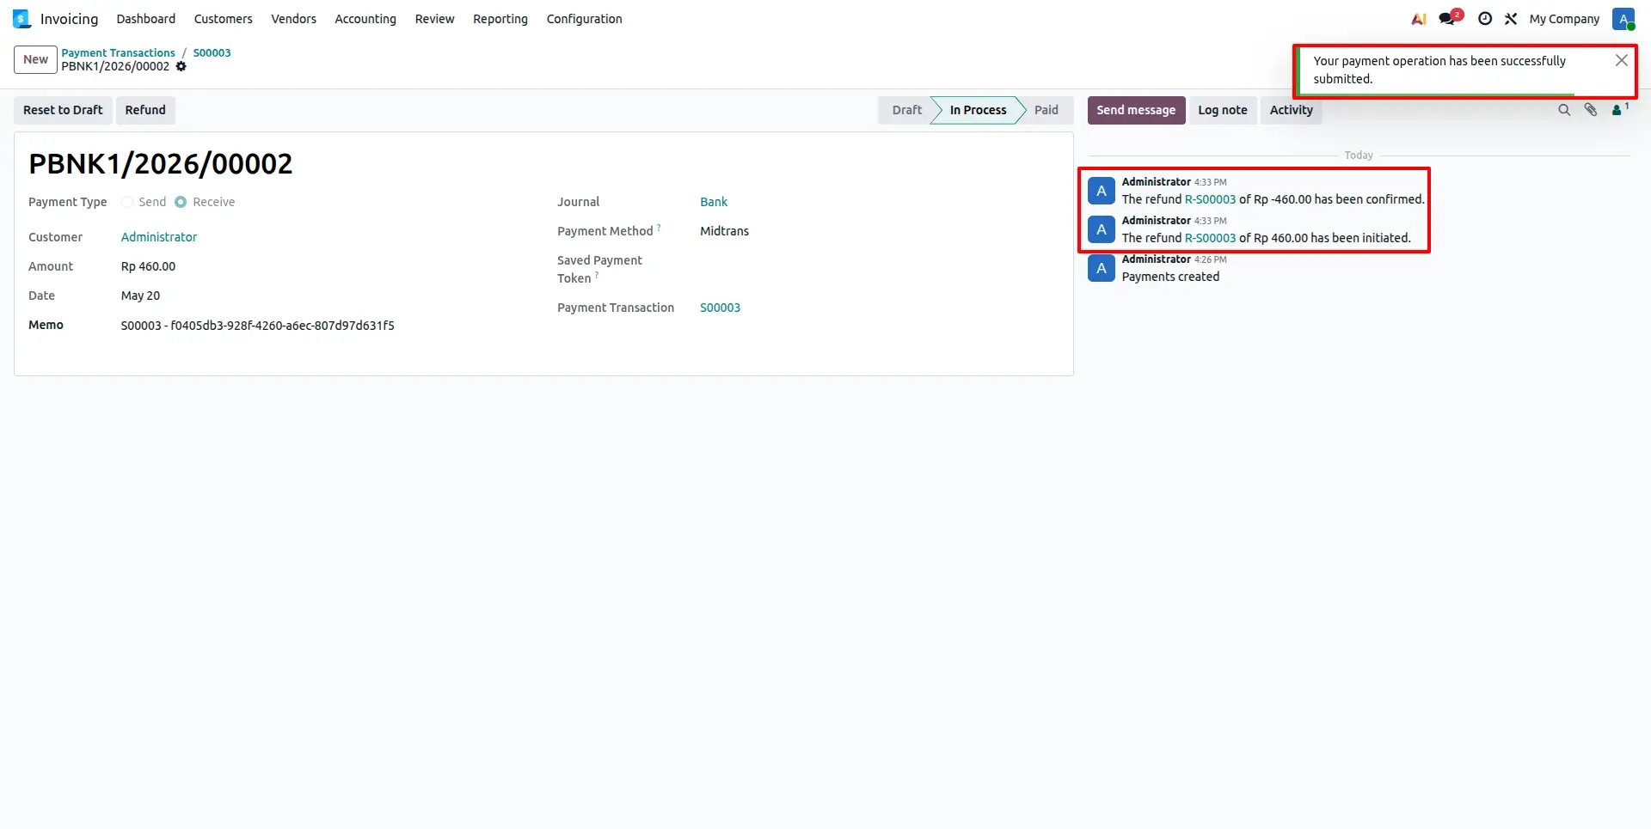
Task: Click the Invoicing app name
Action: tap(69, 19)
